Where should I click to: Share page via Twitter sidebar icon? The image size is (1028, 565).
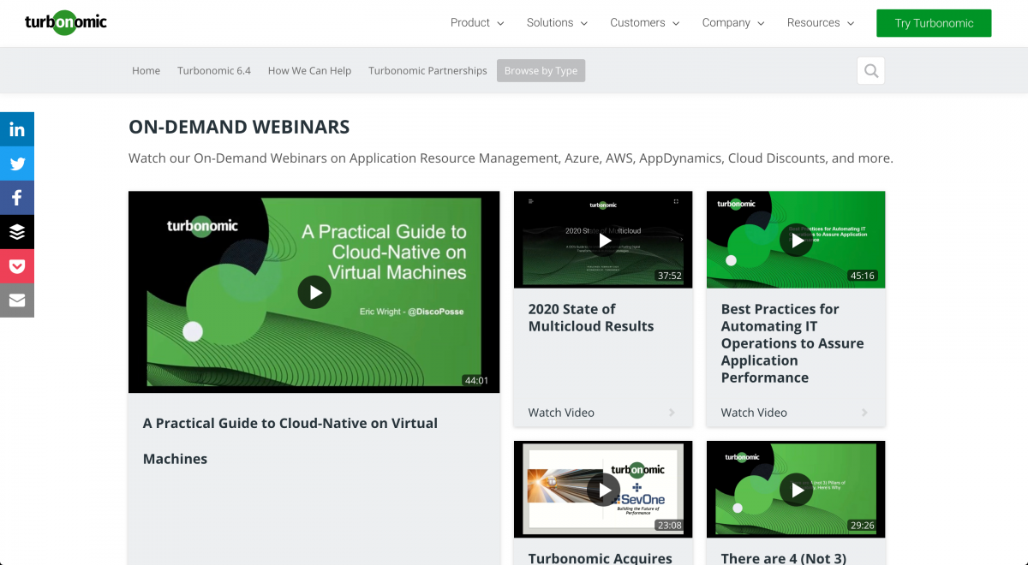click(17, 164)
